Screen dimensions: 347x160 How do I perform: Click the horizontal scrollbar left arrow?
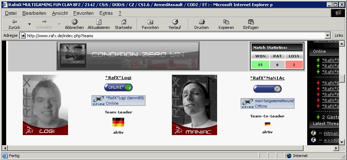point(5,148)
